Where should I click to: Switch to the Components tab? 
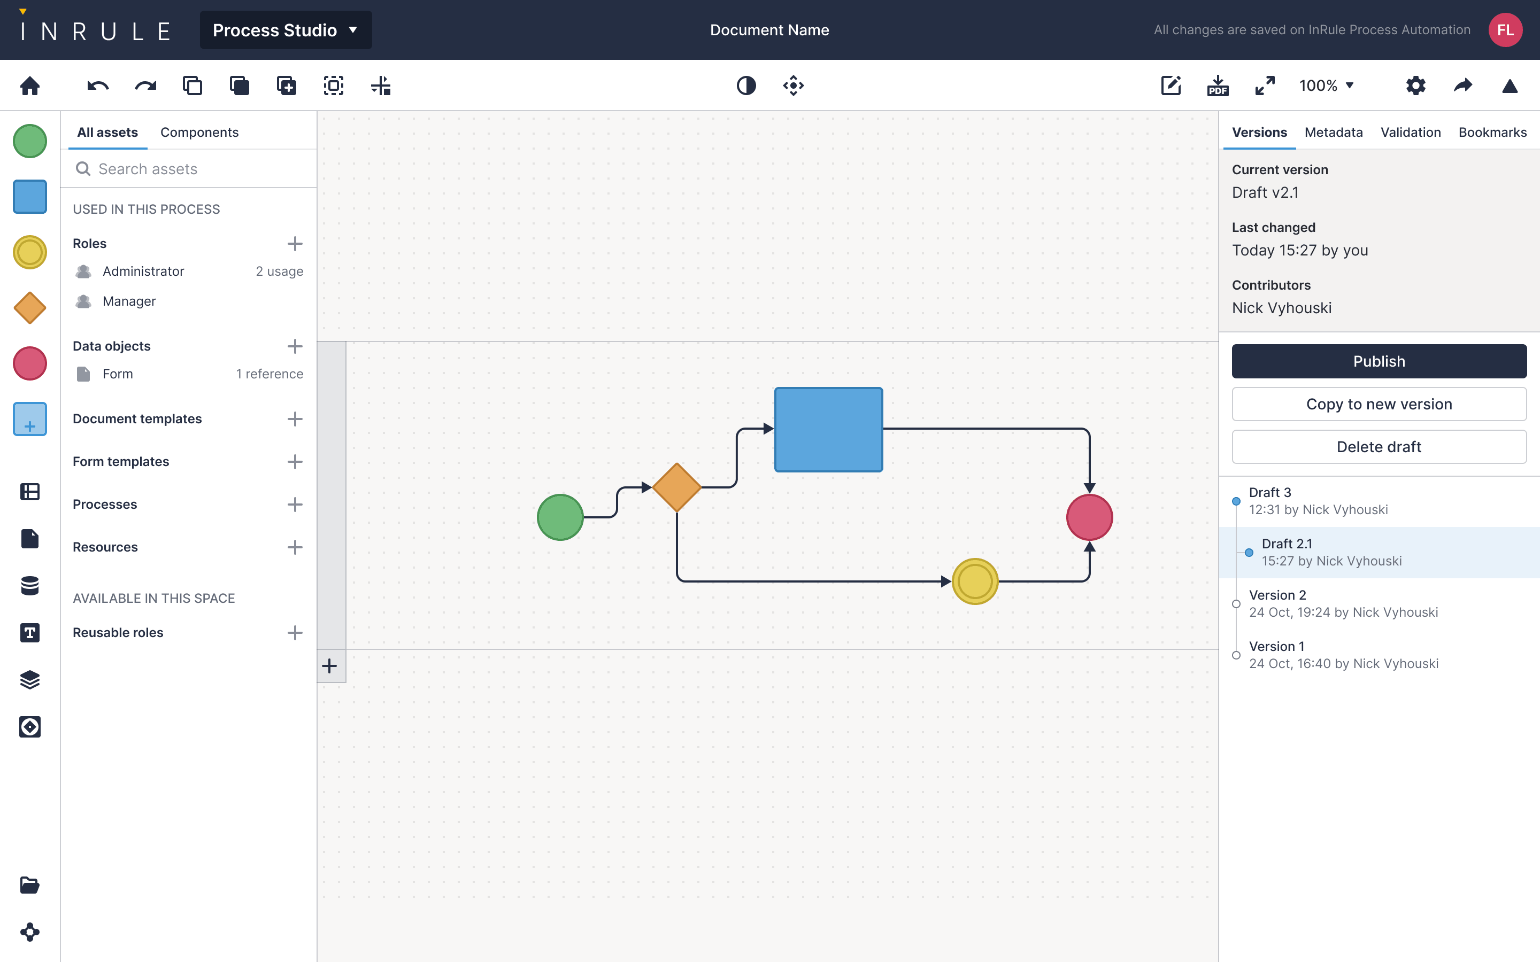(199, 133)
